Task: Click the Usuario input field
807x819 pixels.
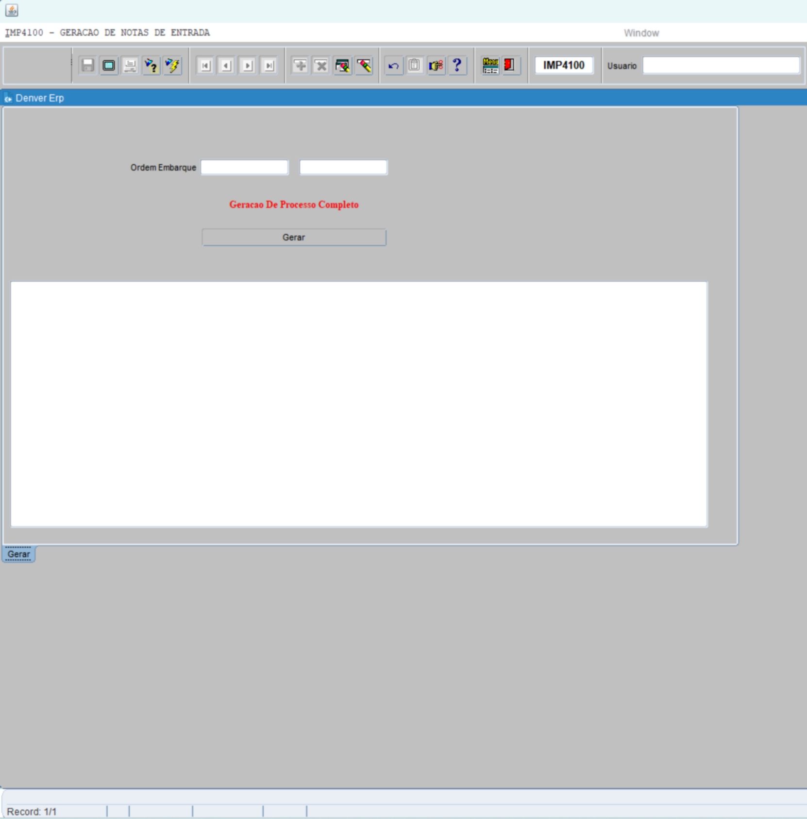Action: [x=721, y=66]
